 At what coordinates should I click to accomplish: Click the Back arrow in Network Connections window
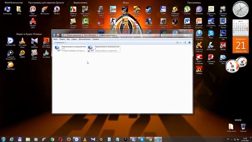click(x=54, y=35)
